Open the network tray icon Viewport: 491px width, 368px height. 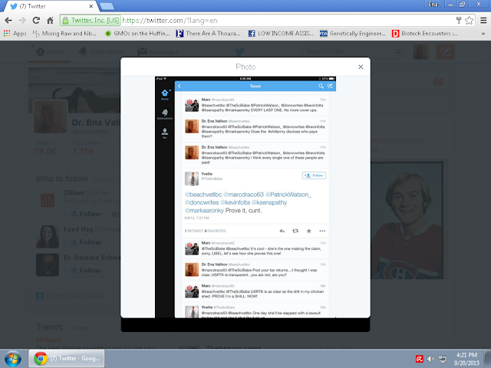click(443, 359)
